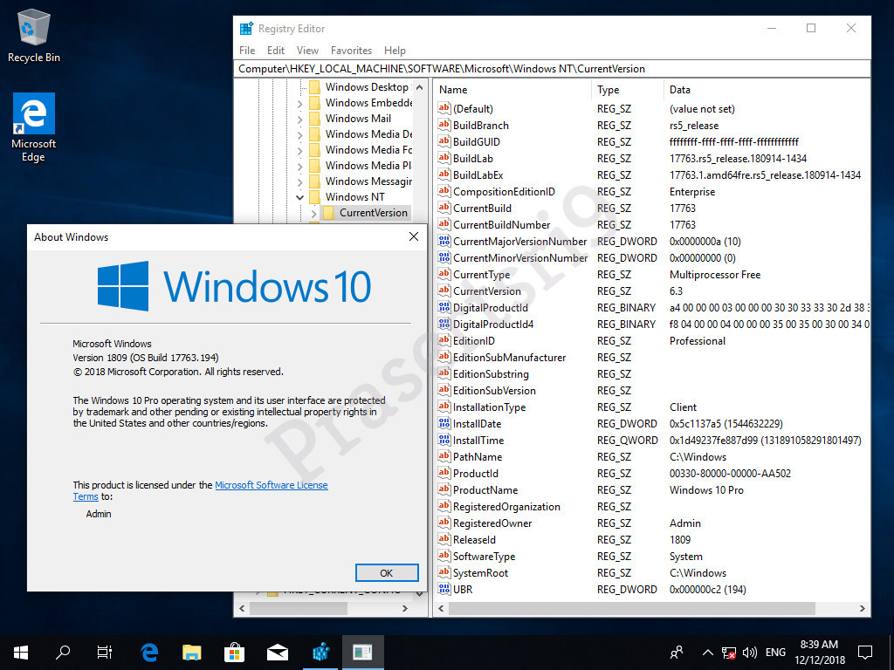Select the DigitalProductId binary value icon
This screenshot has height=670, width=894.
tap(444, 307)
